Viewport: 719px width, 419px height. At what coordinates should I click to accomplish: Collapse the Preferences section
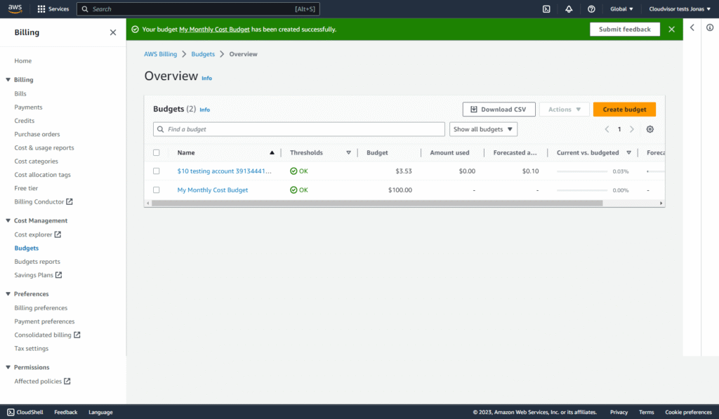point(8,294)
